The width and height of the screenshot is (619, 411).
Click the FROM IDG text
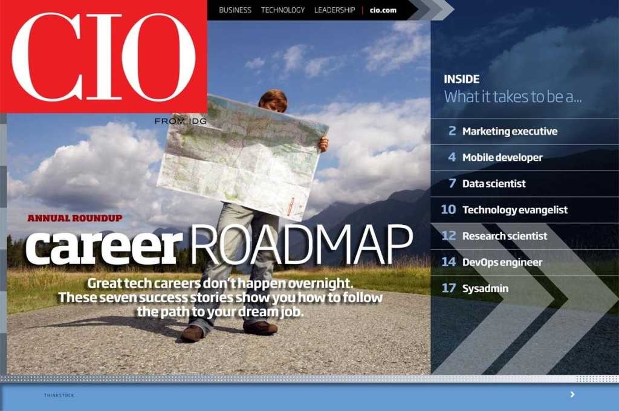(181, 121)
